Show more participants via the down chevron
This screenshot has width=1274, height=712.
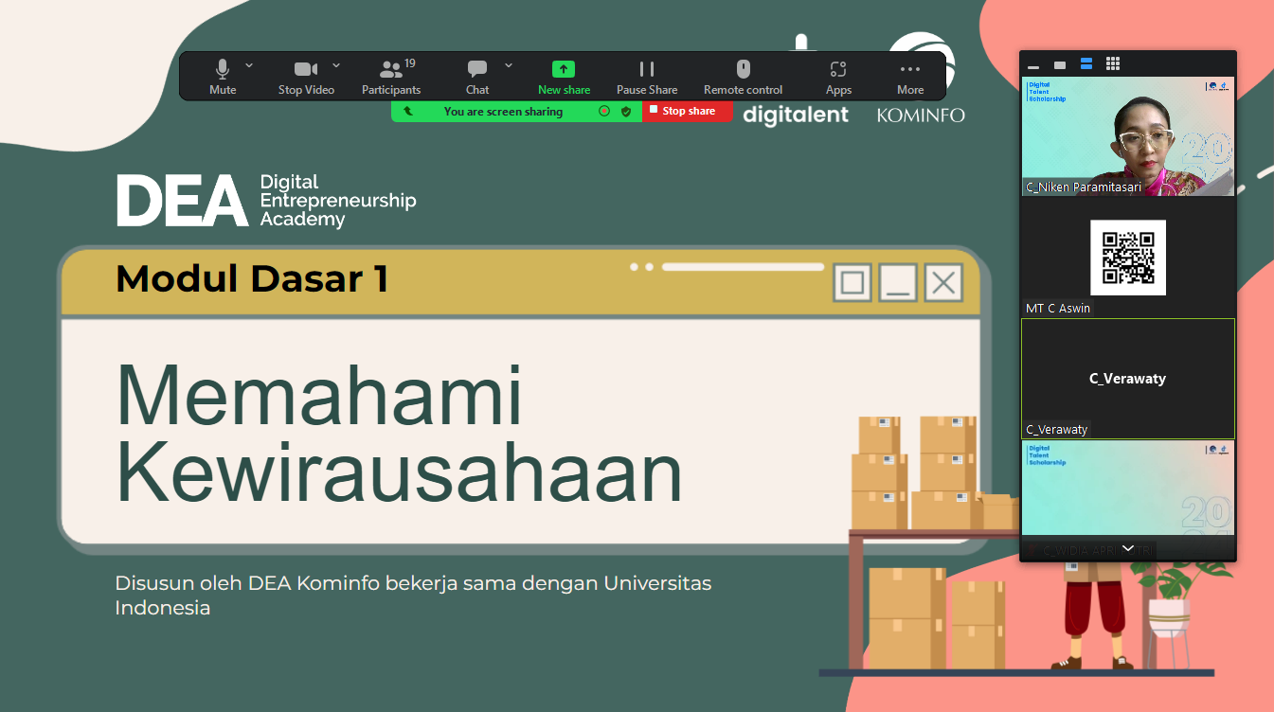1127,549
